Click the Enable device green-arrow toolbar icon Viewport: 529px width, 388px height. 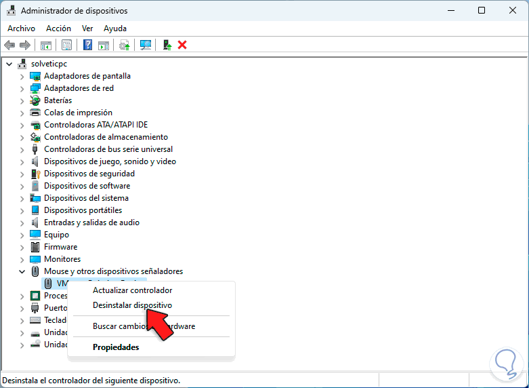pyautogui.click(x=167, y=45)
